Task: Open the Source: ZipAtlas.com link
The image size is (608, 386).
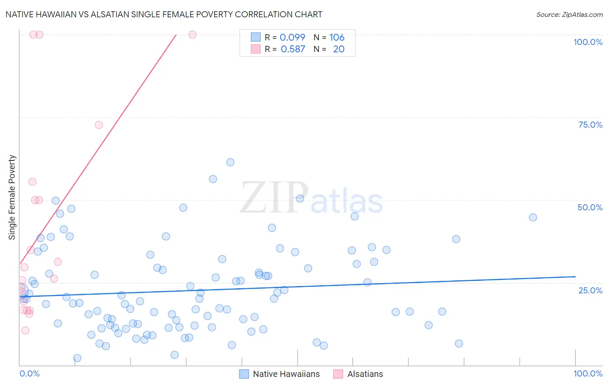Action: pos(569,14)
